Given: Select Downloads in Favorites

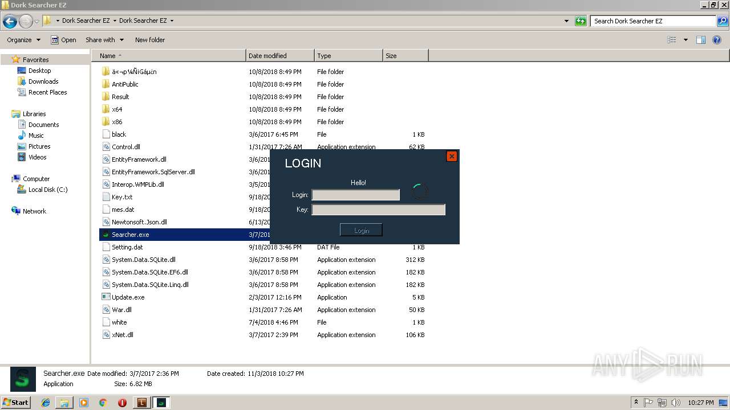Looking at the screenshot, I should pos(43,81).
